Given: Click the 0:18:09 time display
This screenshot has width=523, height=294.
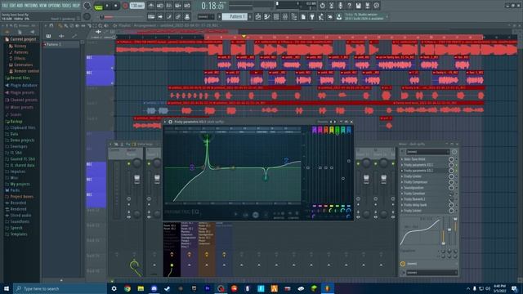Looking at the screenshot, I should tap(212, 6).
